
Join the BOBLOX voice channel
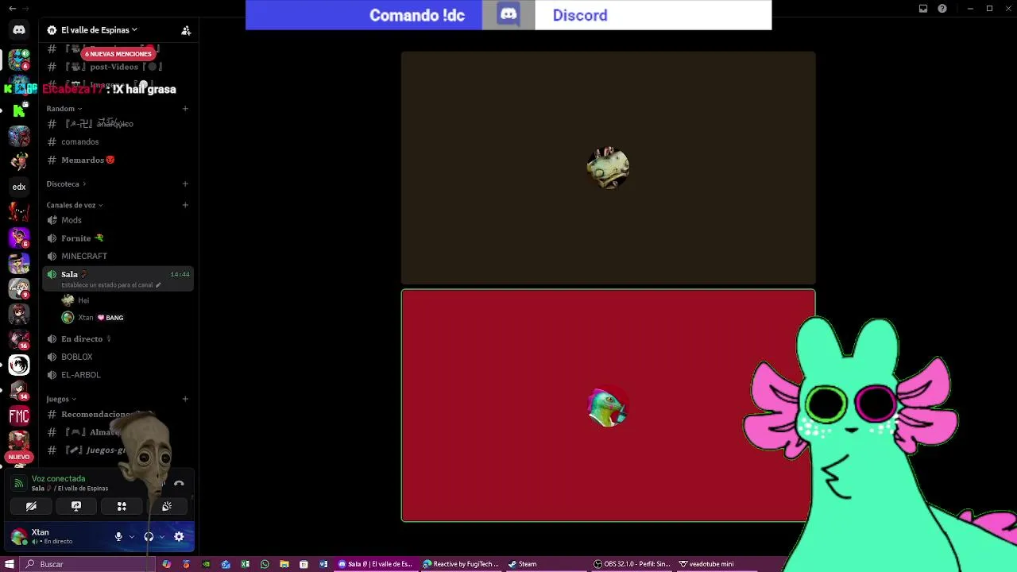point(118,357)
